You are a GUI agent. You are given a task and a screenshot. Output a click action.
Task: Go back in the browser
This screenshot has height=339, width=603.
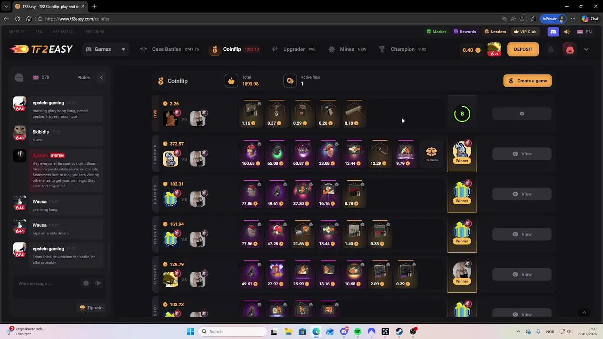pos(6,19)
